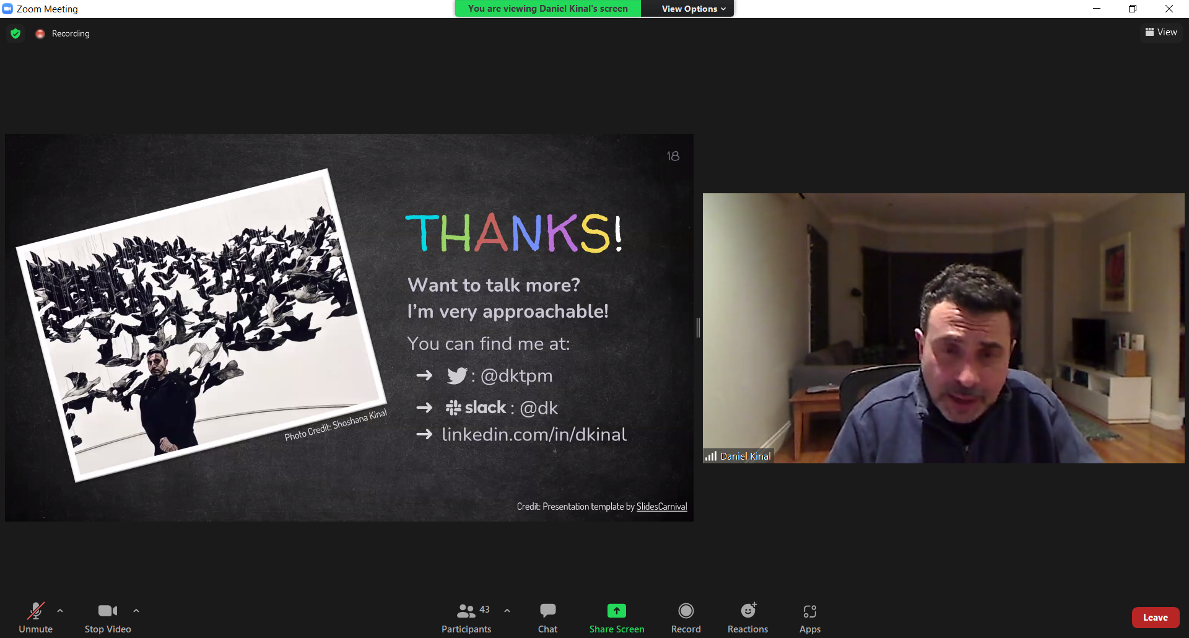
Task: Click the bird sculpture photo on slide
Action: tap(201, 325)
